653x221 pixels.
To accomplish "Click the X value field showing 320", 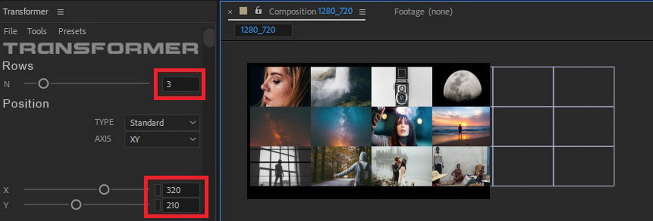I will coord(181,190).
